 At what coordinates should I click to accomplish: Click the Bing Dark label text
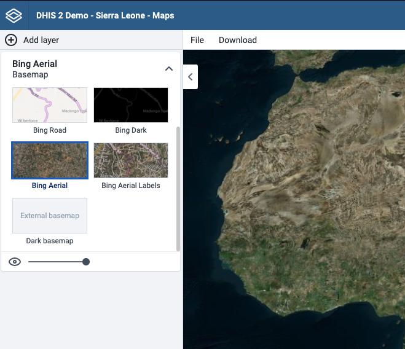[x=131, y=130]
